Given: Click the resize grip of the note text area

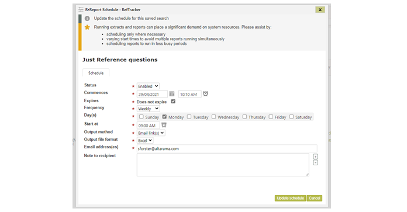Looking at the screenshot, I should 307,175.
